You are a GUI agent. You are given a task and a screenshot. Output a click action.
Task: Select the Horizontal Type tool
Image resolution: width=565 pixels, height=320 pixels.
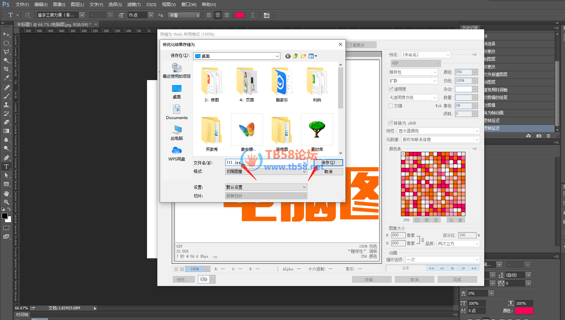pos(6,167)
